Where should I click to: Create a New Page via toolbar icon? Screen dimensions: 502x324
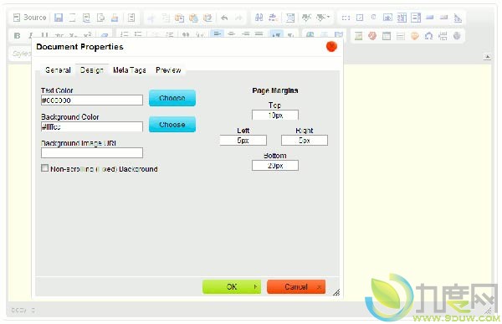click(x=72, y=18)
